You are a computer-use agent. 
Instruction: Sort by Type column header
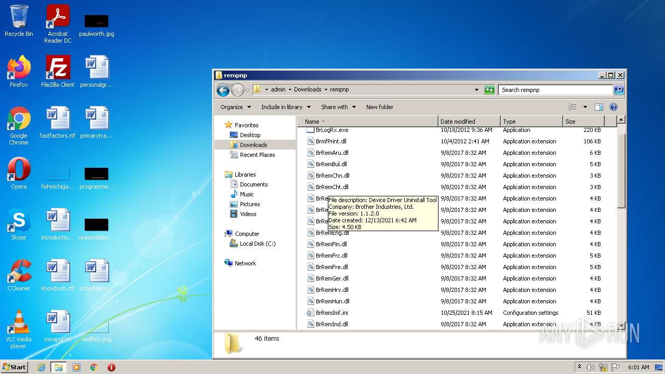(x=531, y=122)
